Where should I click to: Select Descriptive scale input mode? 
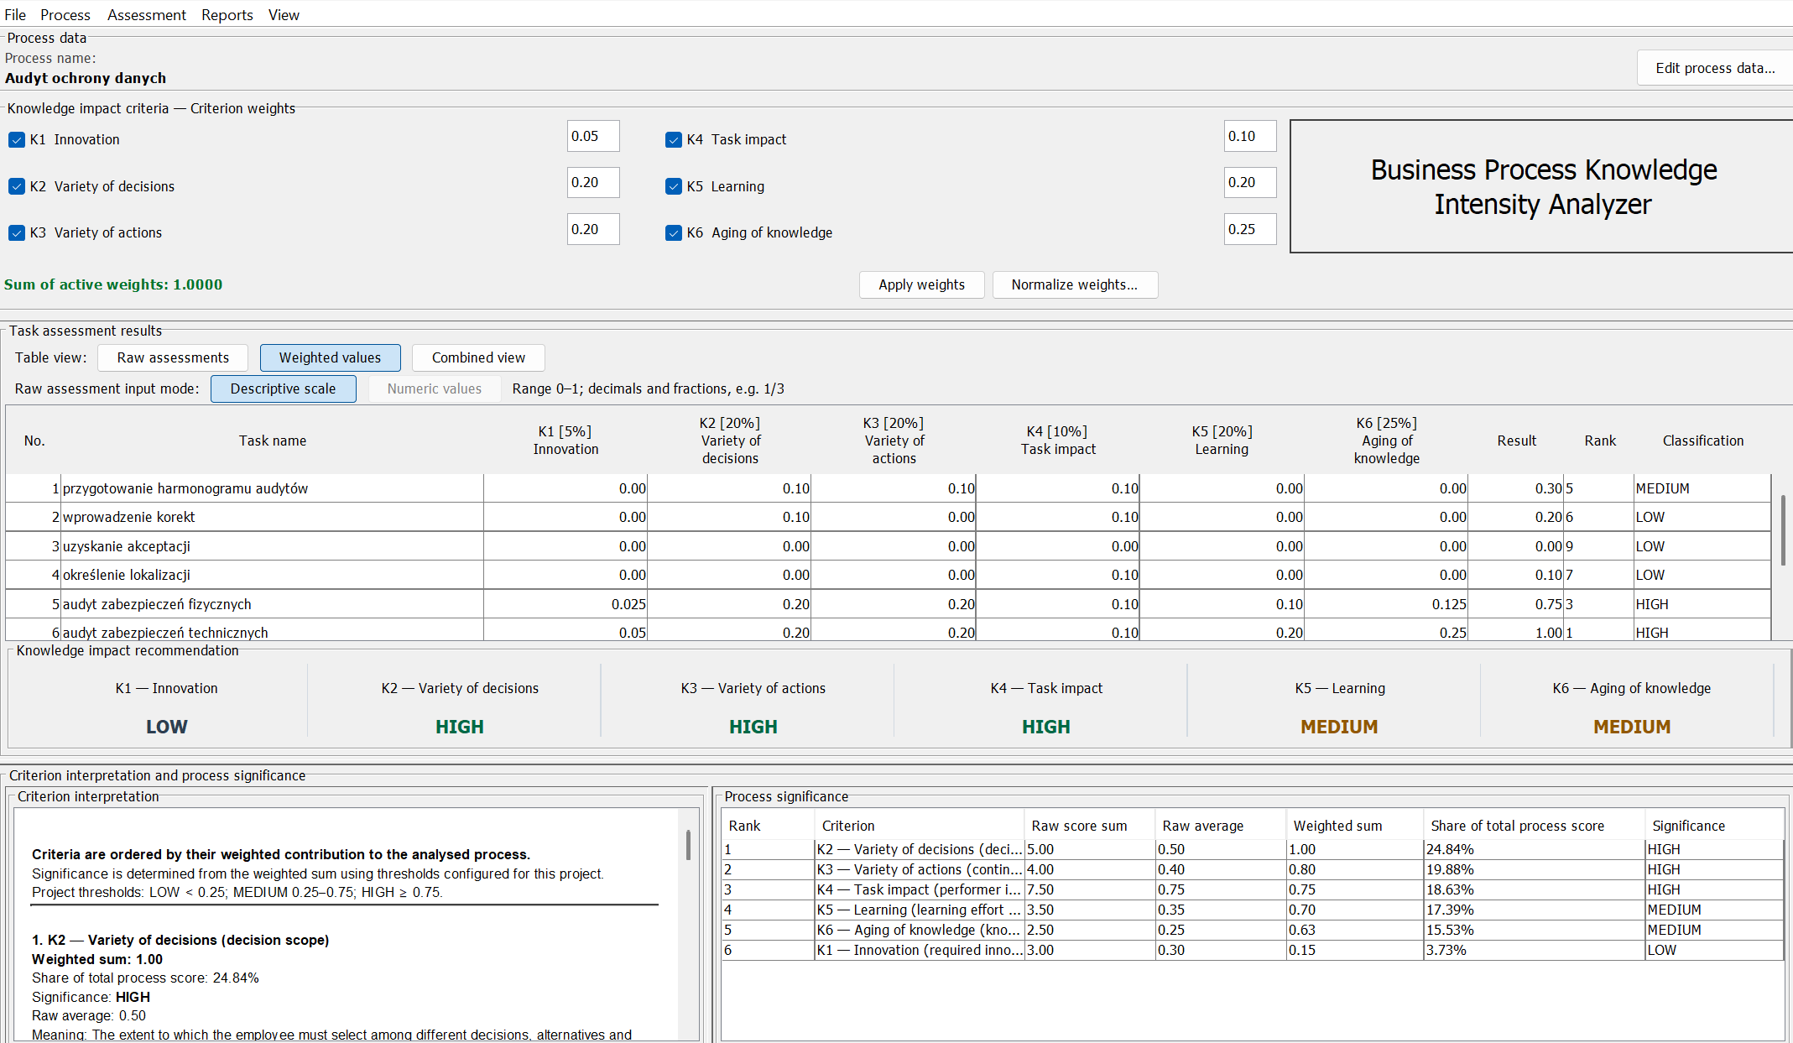click(283, 389)
